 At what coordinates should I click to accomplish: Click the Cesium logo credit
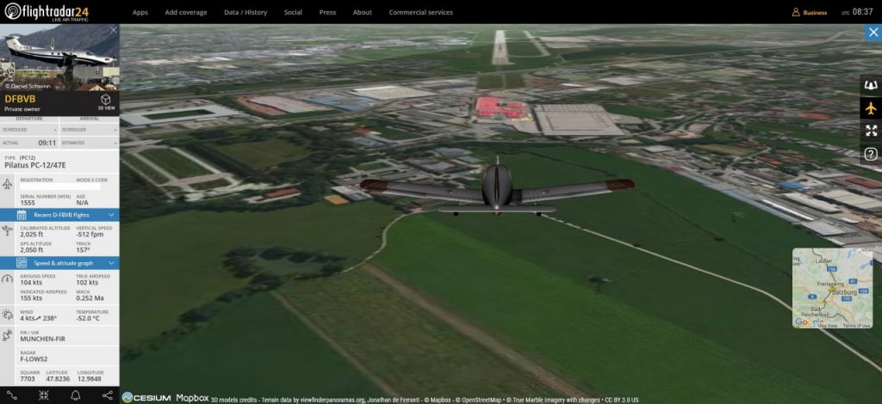tap(146, 398)
